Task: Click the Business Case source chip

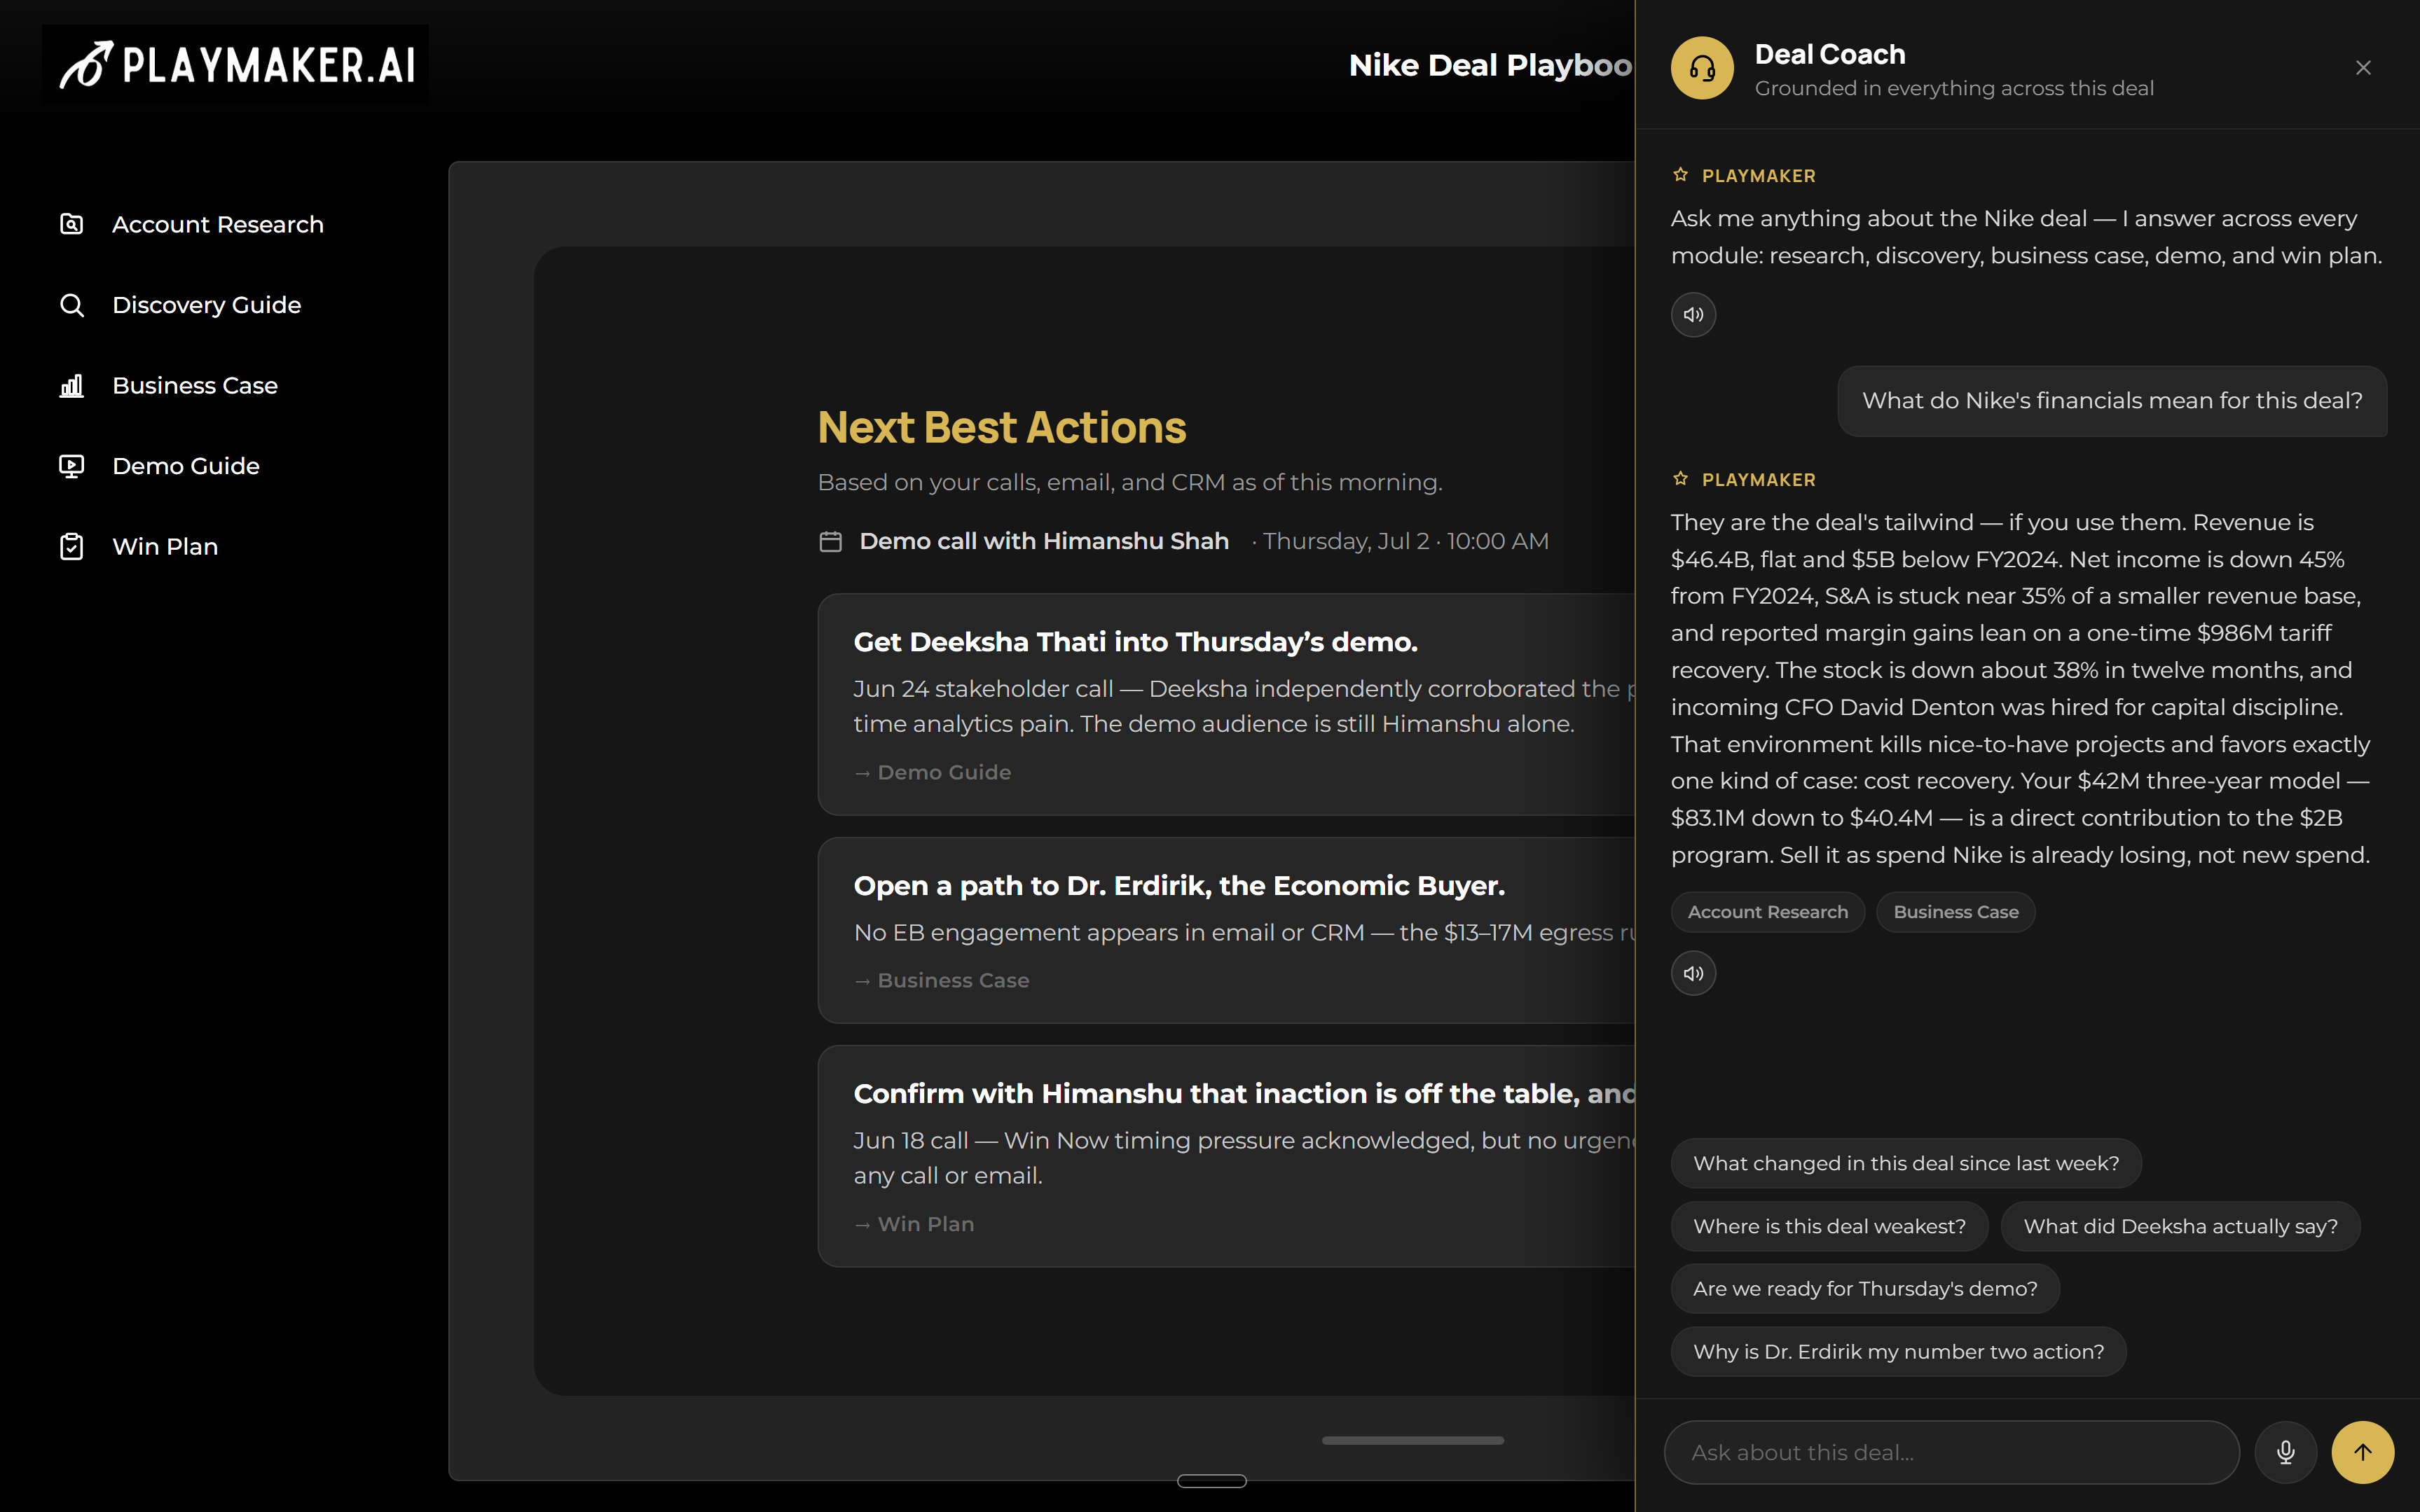Action: coord(1955,912)
